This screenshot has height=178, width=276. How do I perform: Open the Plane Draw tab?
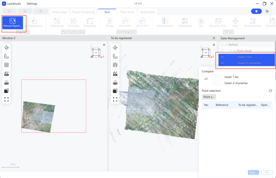[x=127, y=12]
